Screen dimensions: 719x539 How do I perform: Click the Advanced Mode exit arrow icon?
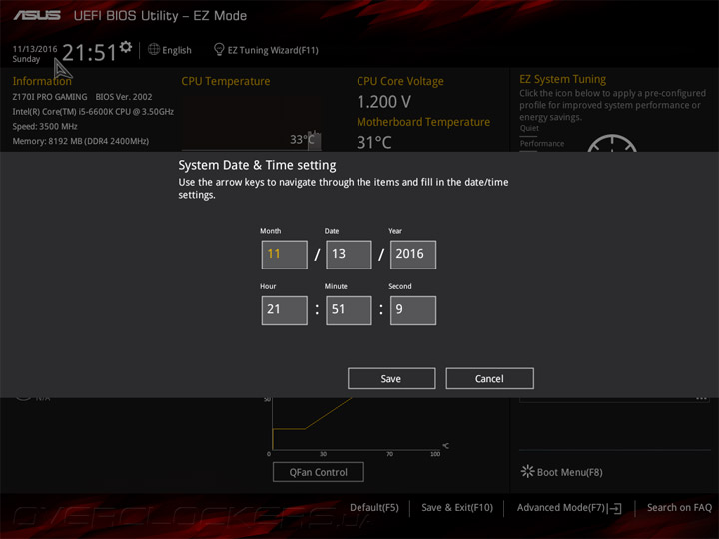point(615,508)
